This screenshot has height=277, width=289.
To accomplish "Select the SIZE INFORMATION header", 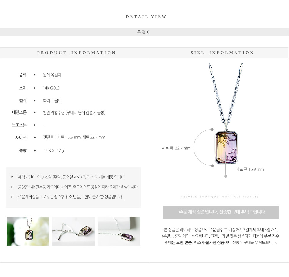I will [222, 53].
